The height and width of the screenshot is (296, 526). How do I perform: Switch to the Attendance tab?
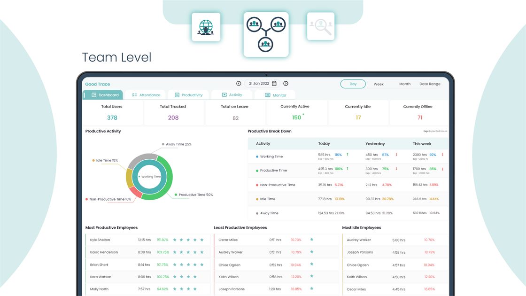click(x=146, y=95)
